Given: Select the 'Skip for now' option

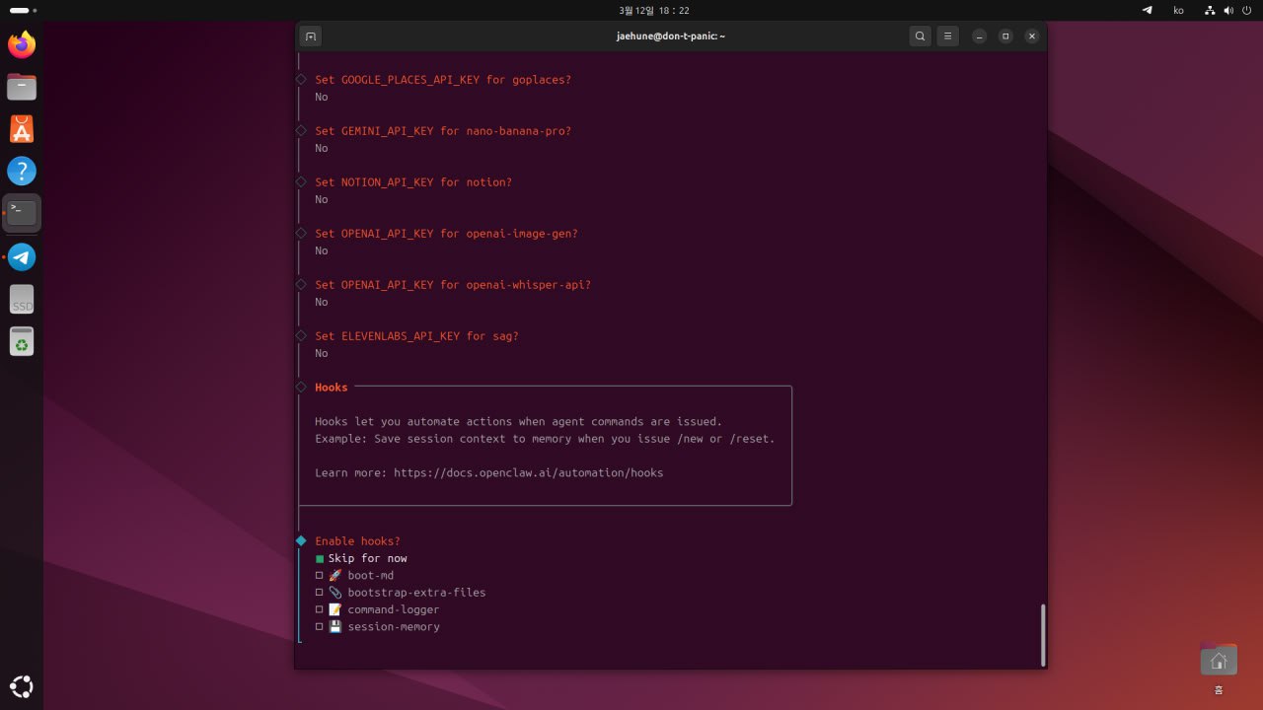Looking at the screenshot, I should [x=320, y=559].
